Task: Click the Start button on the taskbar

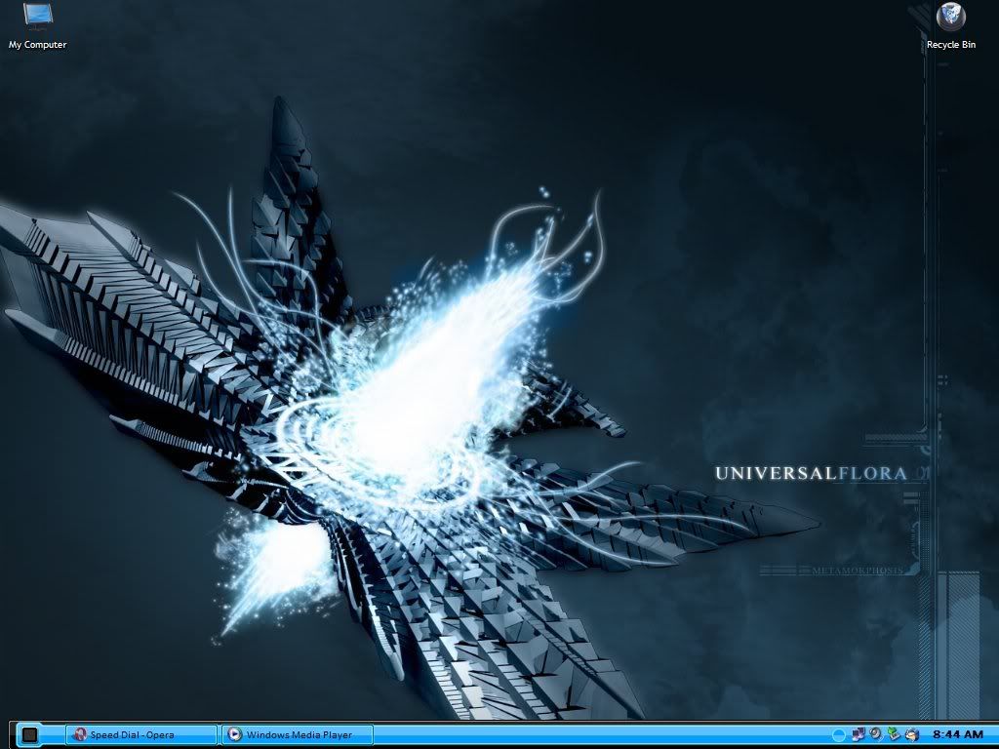Action: pos(29,734)
